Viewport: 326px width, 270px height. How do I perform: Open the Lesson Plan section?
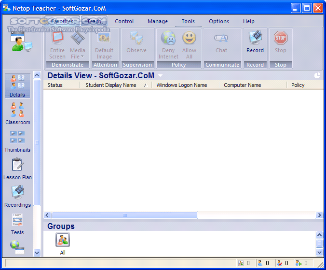click(17, 169)
